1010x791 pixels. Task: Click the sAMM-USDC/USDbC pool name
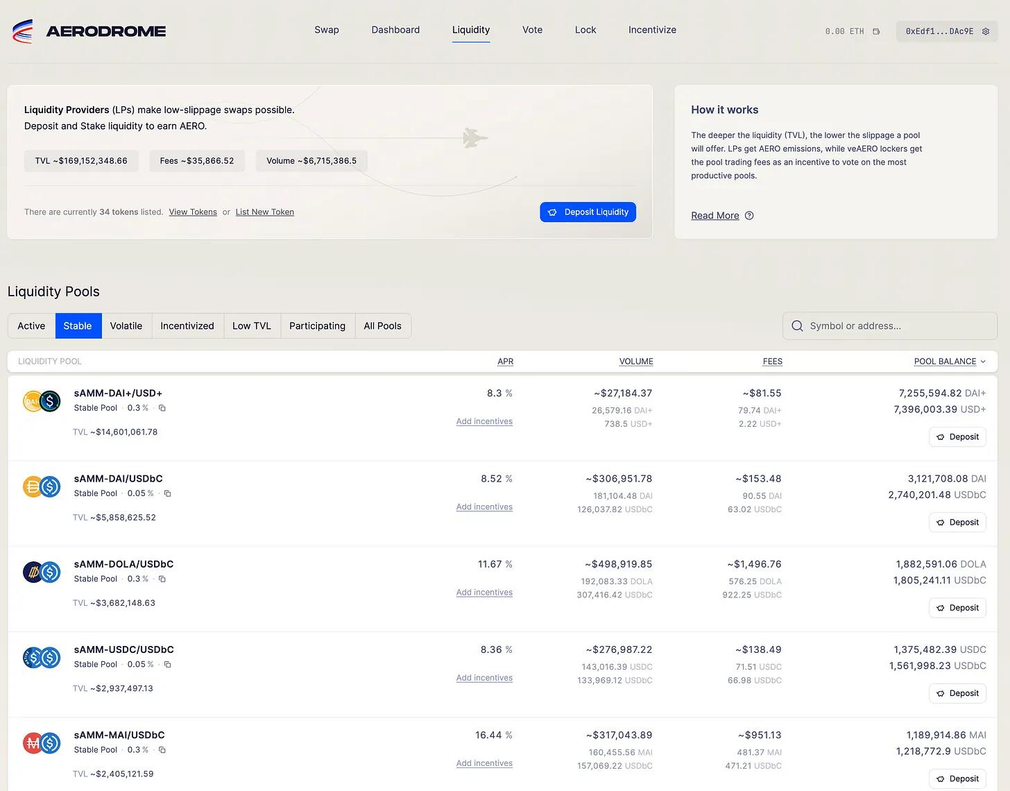[x=124, y=649]
